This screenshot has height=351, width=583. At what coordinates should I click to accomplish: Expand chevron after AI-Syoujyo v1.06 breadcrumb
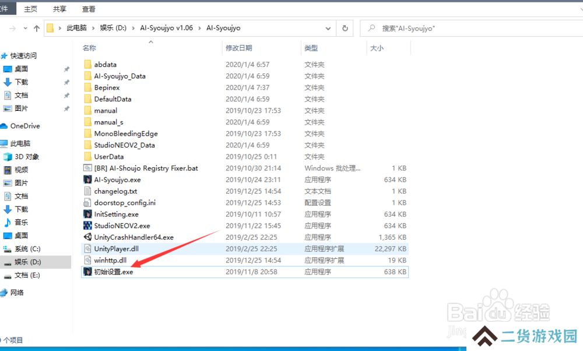click(x=199, y=28)
